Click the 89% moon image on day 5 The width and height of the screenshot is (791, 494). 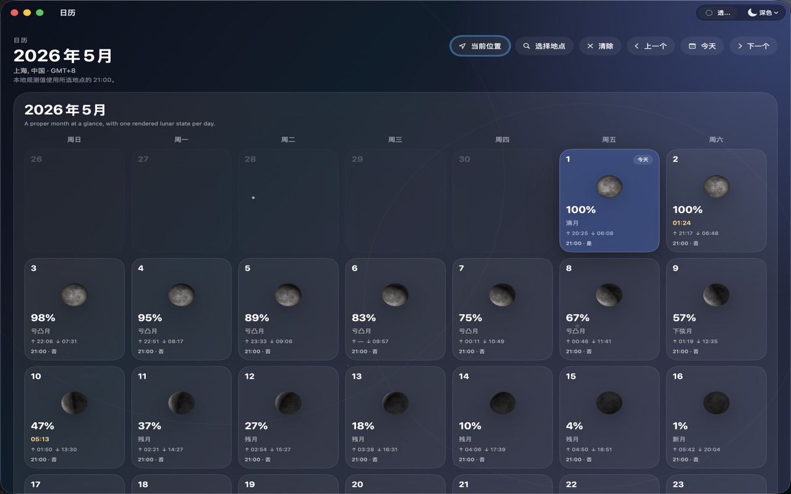tap(288, 295)
